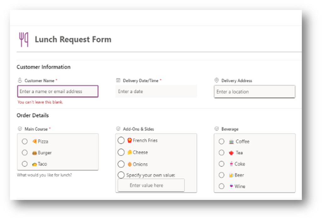Click the fork and knife form logo
Screen dimensions: 322x220
click(x=24, y=39)
